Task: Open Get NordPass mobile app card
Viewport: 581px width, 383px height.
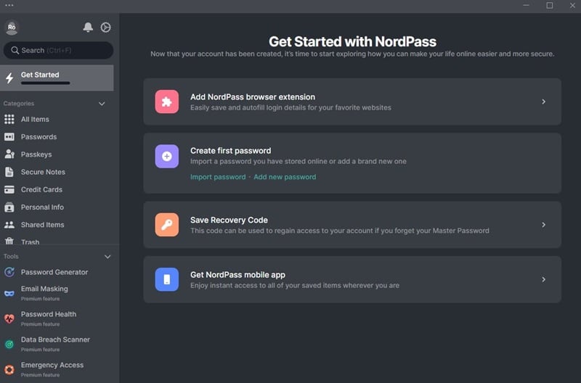Action: [352, 279]
